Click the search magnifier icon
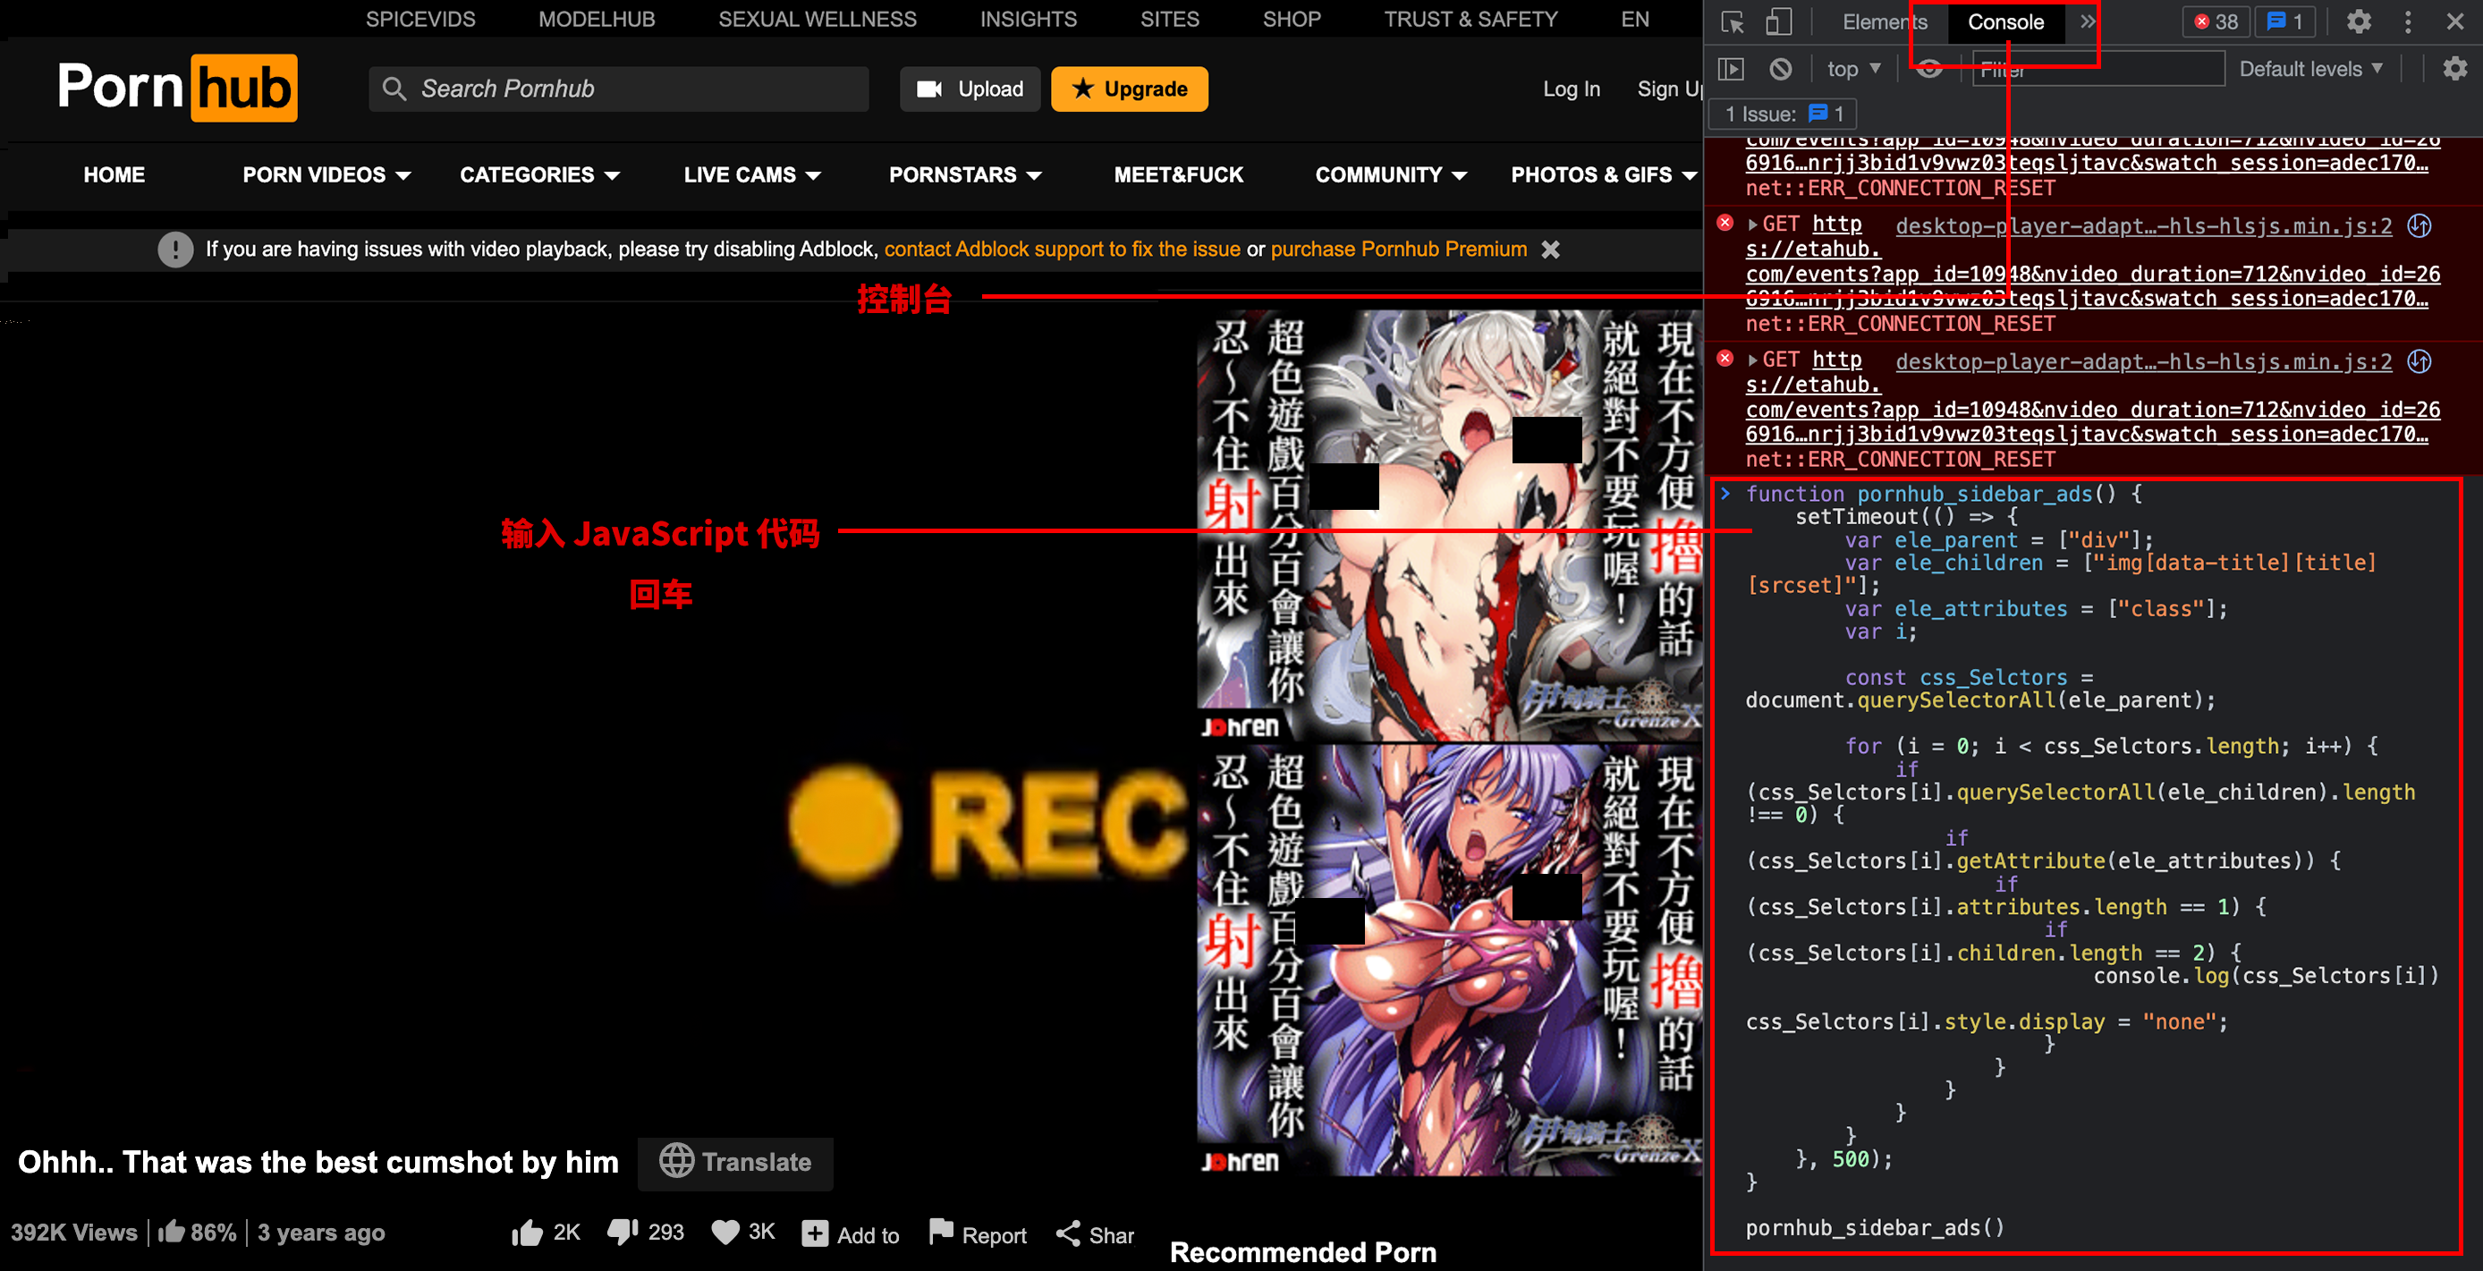Screen dimensions: 2483x1271 (394, 89)
